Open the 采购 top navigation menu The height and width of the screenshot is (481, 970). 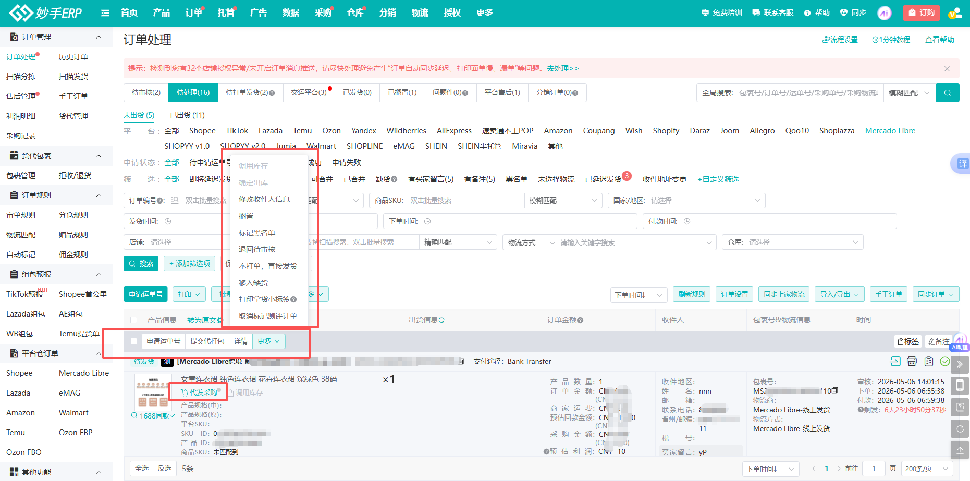point(323,13)
